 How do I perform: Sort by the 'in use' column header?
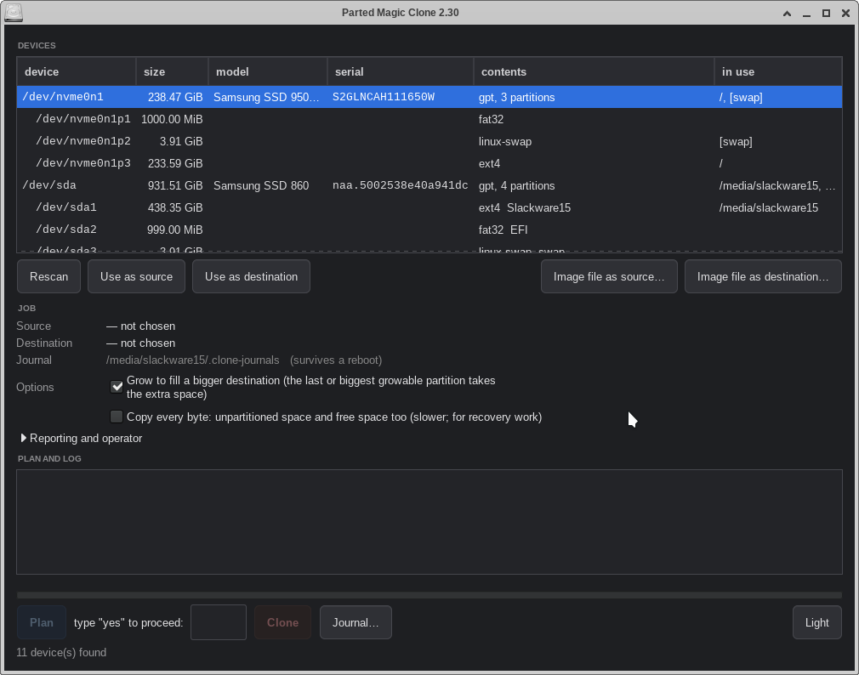778,71
